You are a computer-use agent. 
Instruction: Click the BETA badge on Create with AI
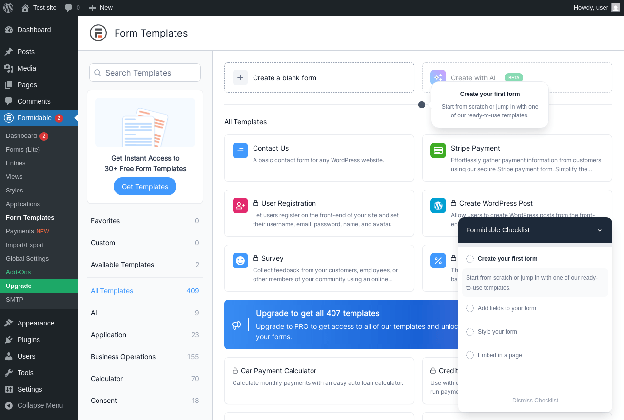pyautogui.click(x=514, y=77)
